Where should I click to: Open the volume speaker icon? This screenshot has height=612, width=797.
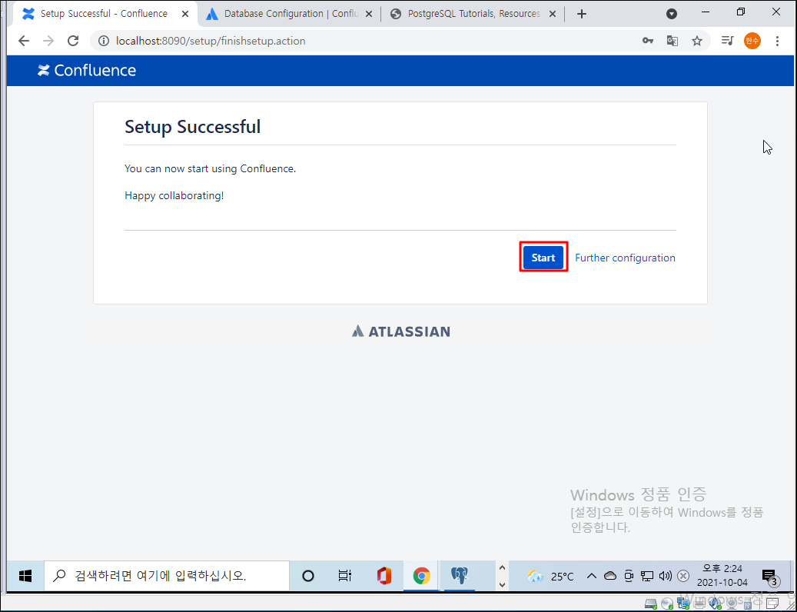click(x=665, y=576)
